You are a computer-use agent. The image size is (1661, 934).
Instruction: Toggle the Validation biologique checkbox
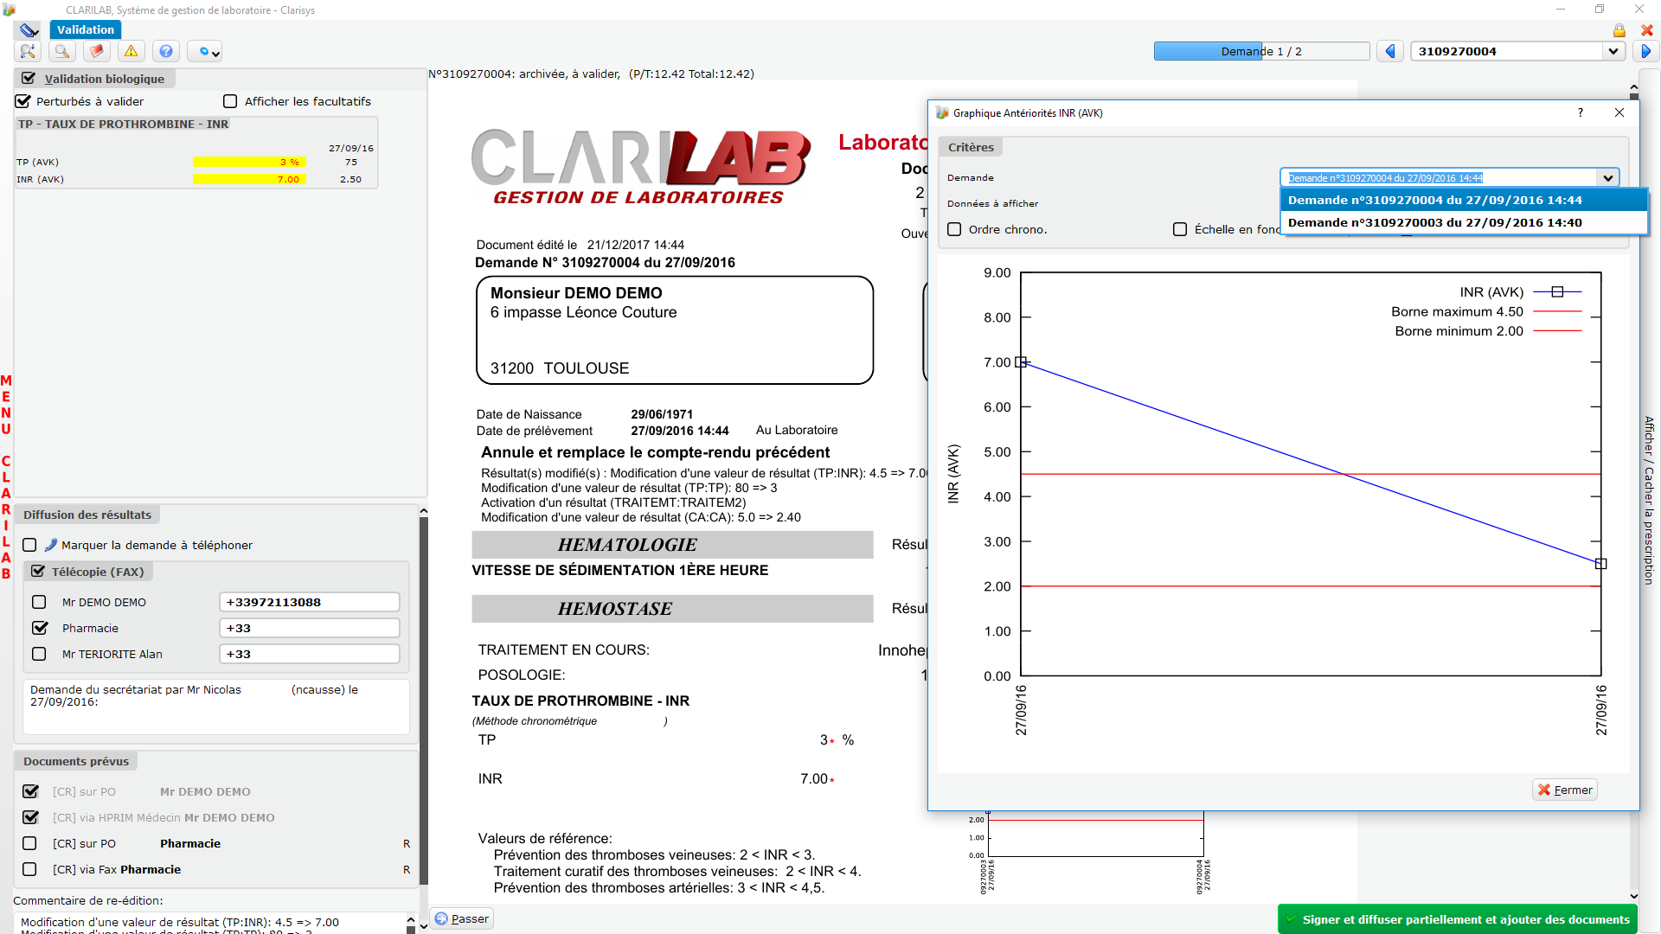[x=29, y=79]
